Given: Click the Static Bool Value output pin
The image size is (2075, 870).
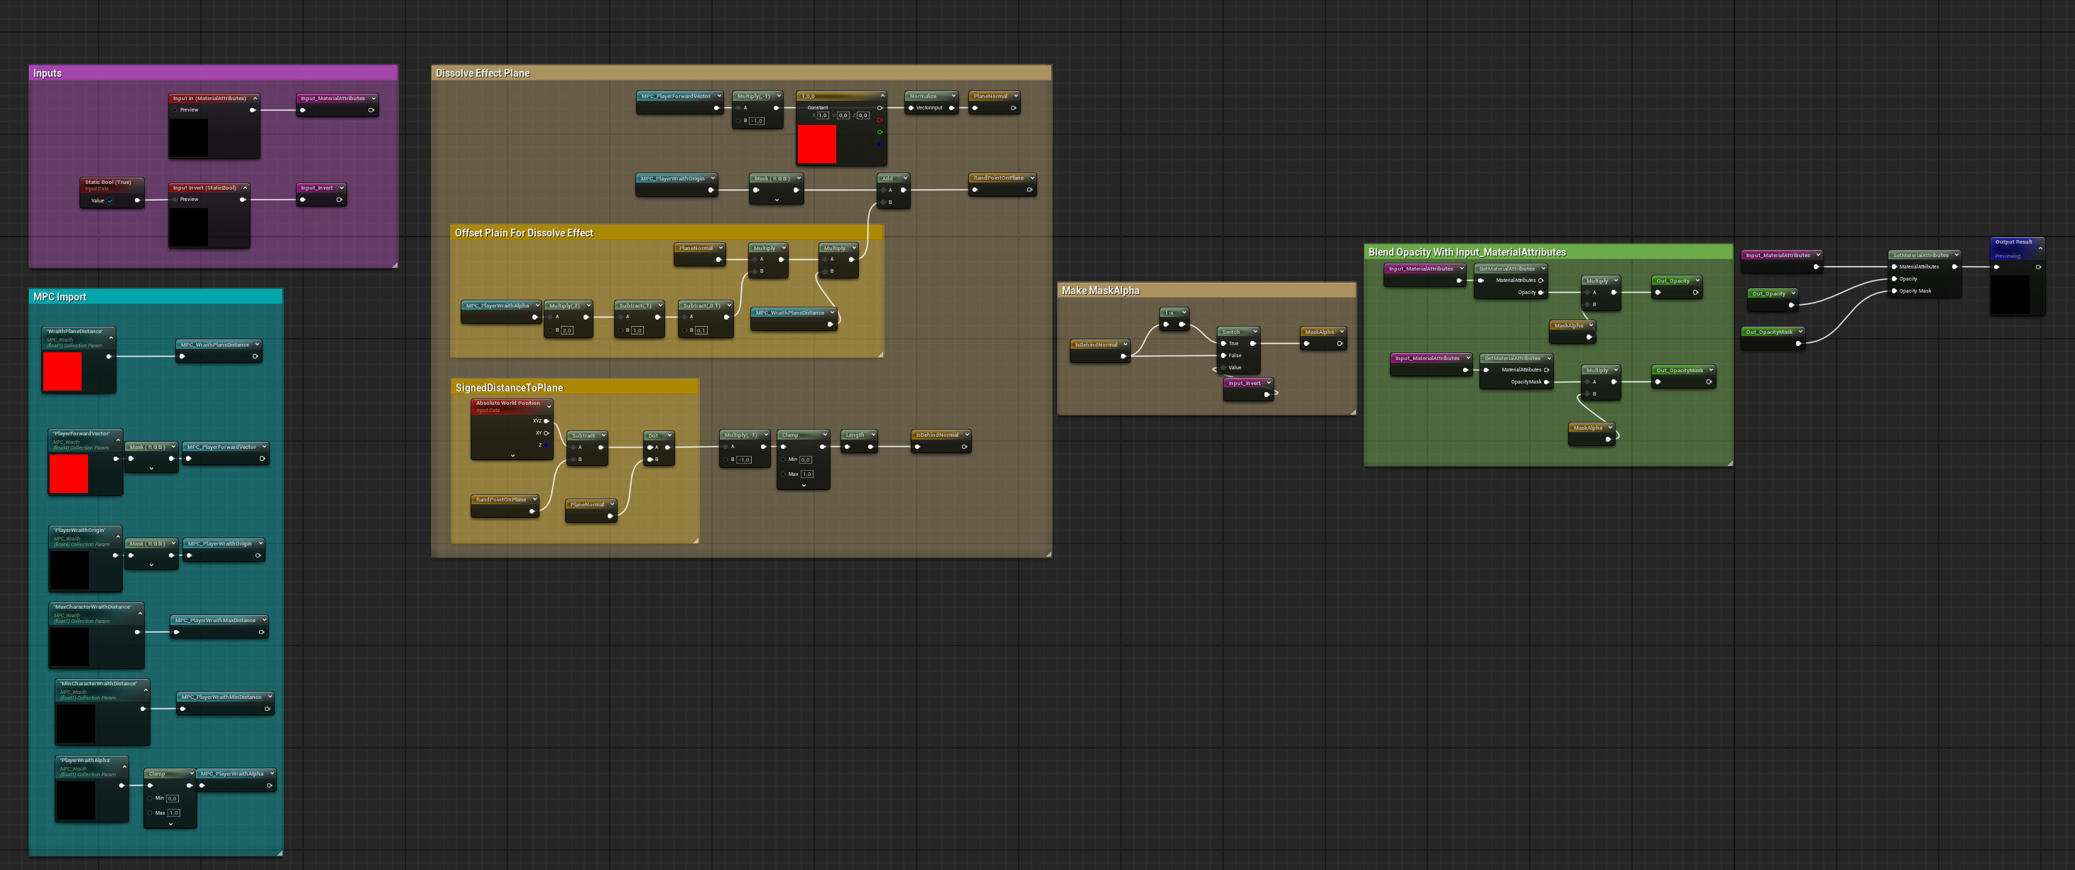Looking at the screenshot, I should coord(137,200).
